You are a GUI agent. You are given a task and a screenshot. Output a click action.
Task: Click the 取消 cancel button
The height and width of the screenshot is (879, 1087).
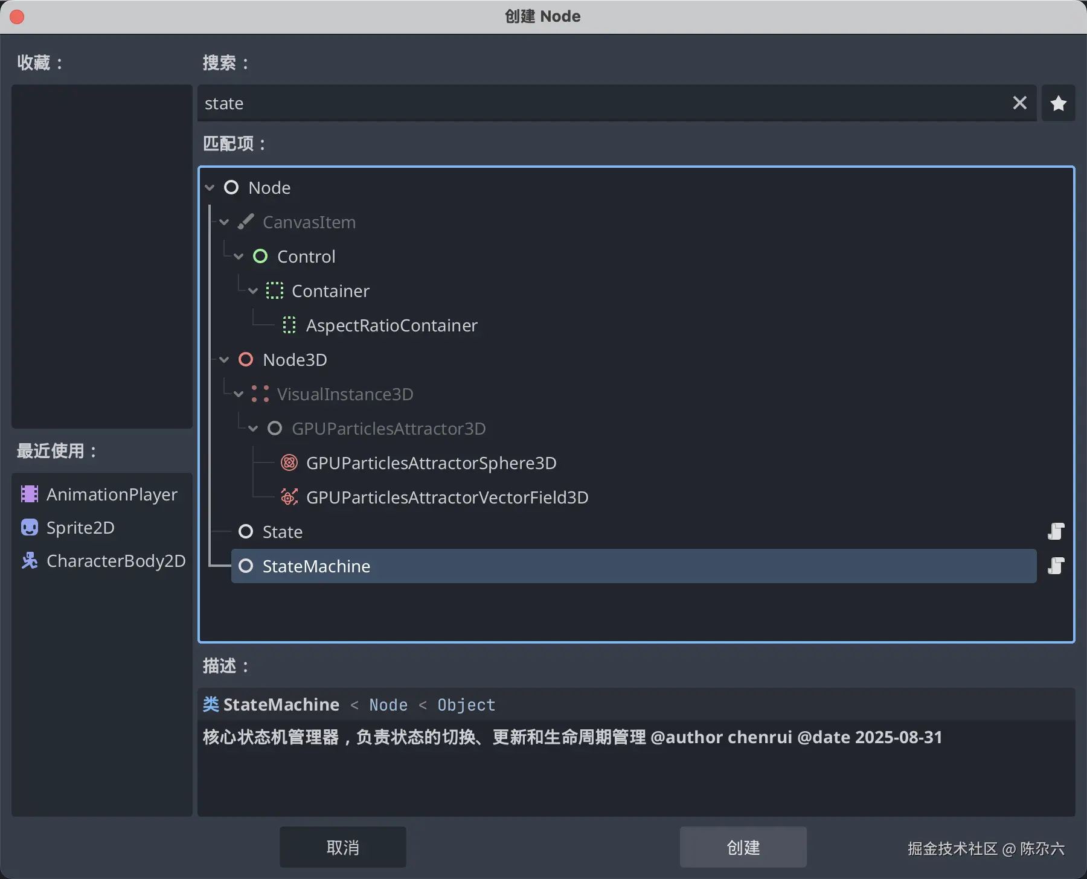(x=343, y=848)
